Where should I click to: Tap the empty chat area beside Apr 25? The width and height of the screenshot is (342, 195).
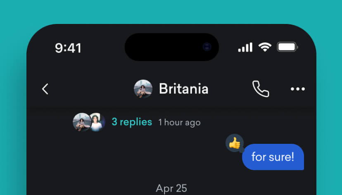(x=87, y=188)
